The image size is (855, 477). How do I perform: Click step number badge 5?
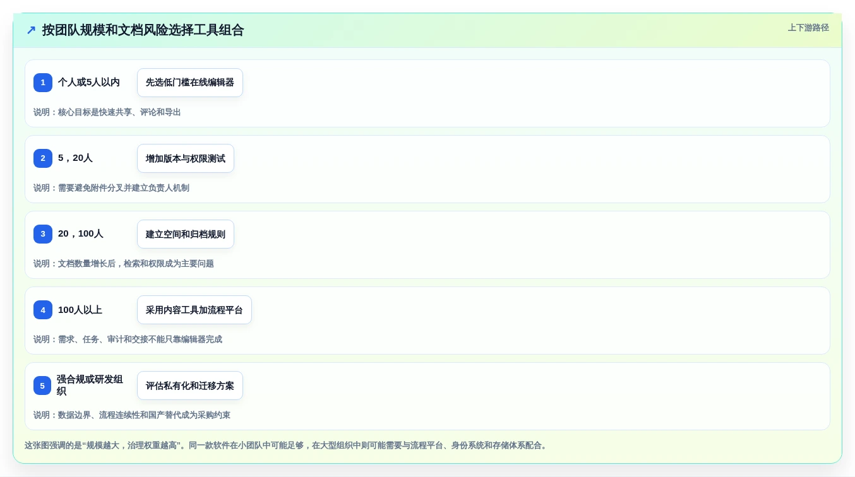click(x=42, y=386)
